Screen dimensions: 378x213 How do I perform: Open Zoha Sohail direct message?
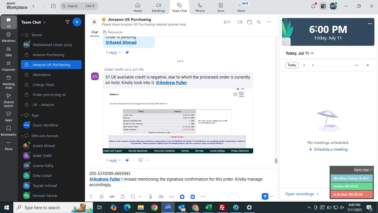[x=51, y=176]
